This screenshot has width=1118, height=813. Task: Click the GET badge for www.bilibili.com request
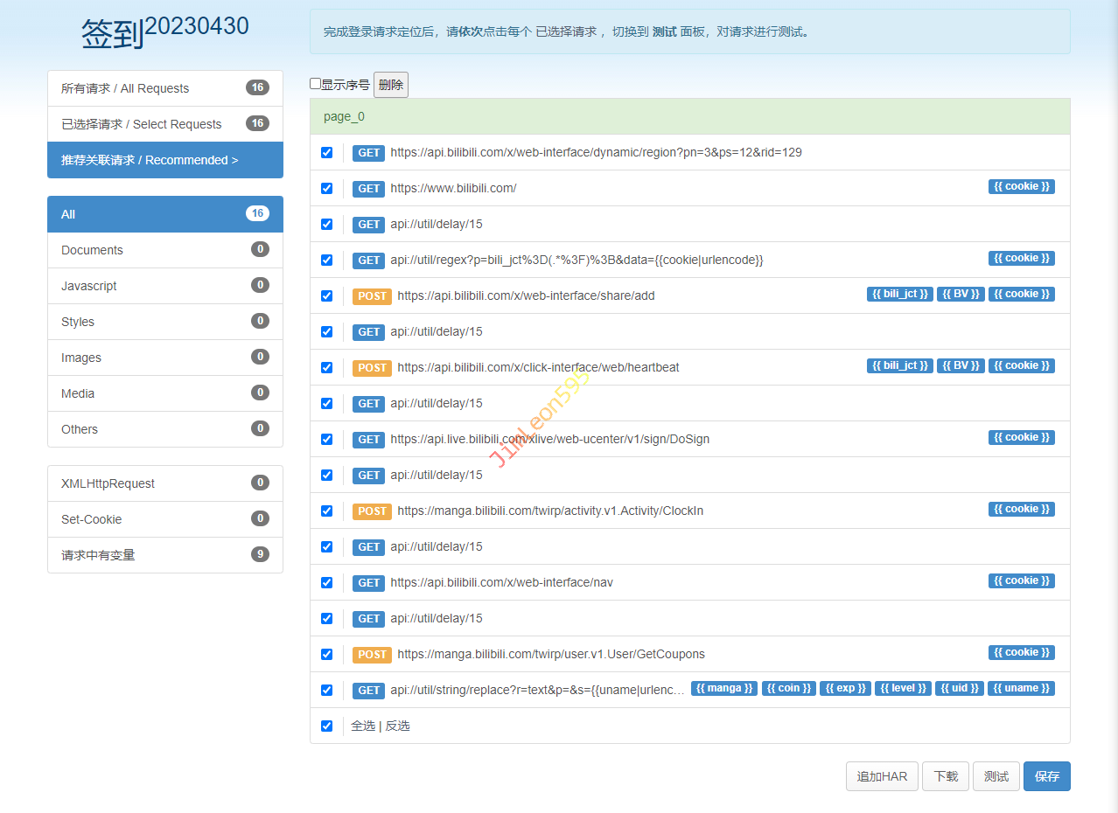369,189
